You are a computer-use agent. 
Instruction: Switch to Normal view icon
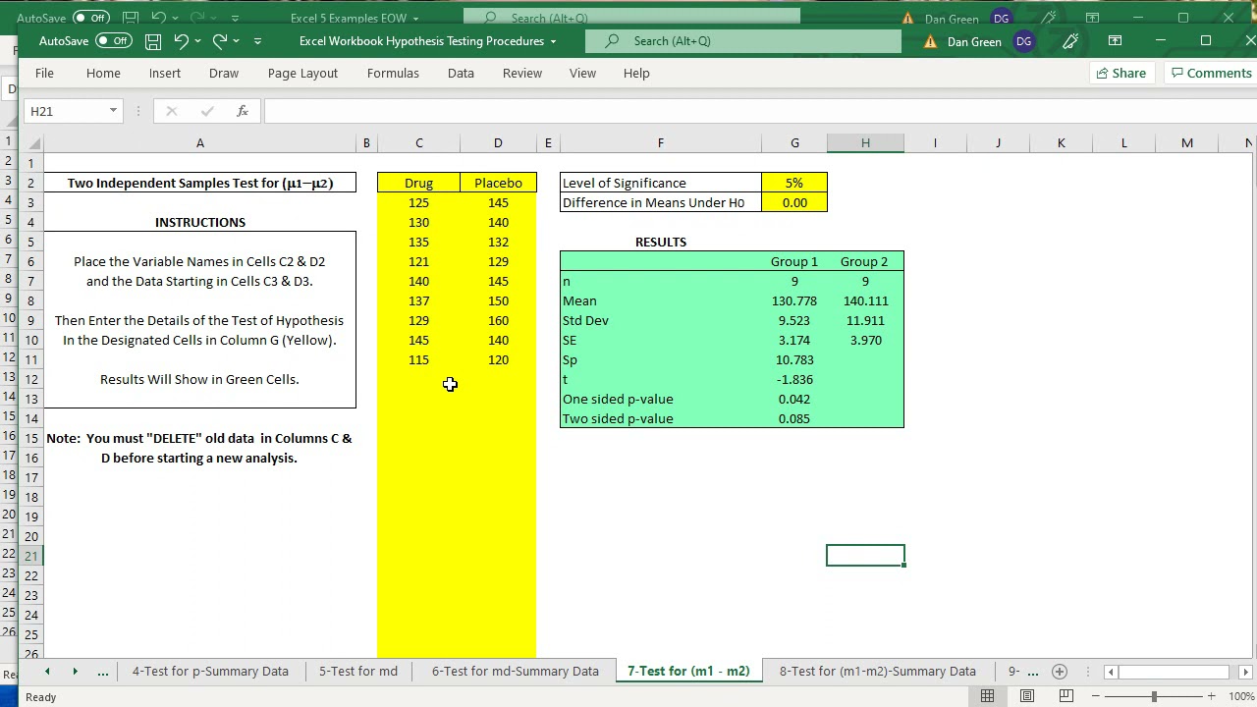(987, 696)
